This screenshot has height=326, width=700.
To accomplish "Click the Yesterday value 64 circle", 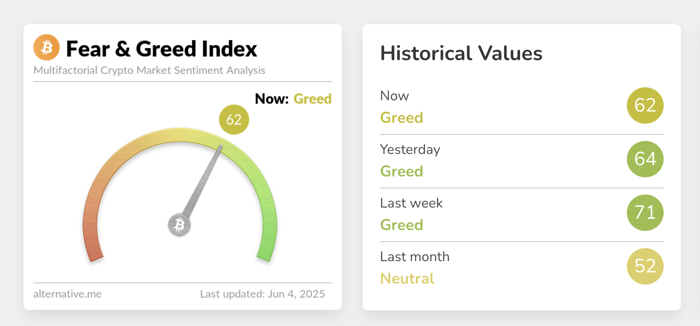I will pos(645,159).
